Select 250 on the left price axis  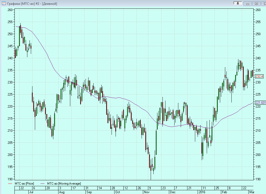click(10, 34)
